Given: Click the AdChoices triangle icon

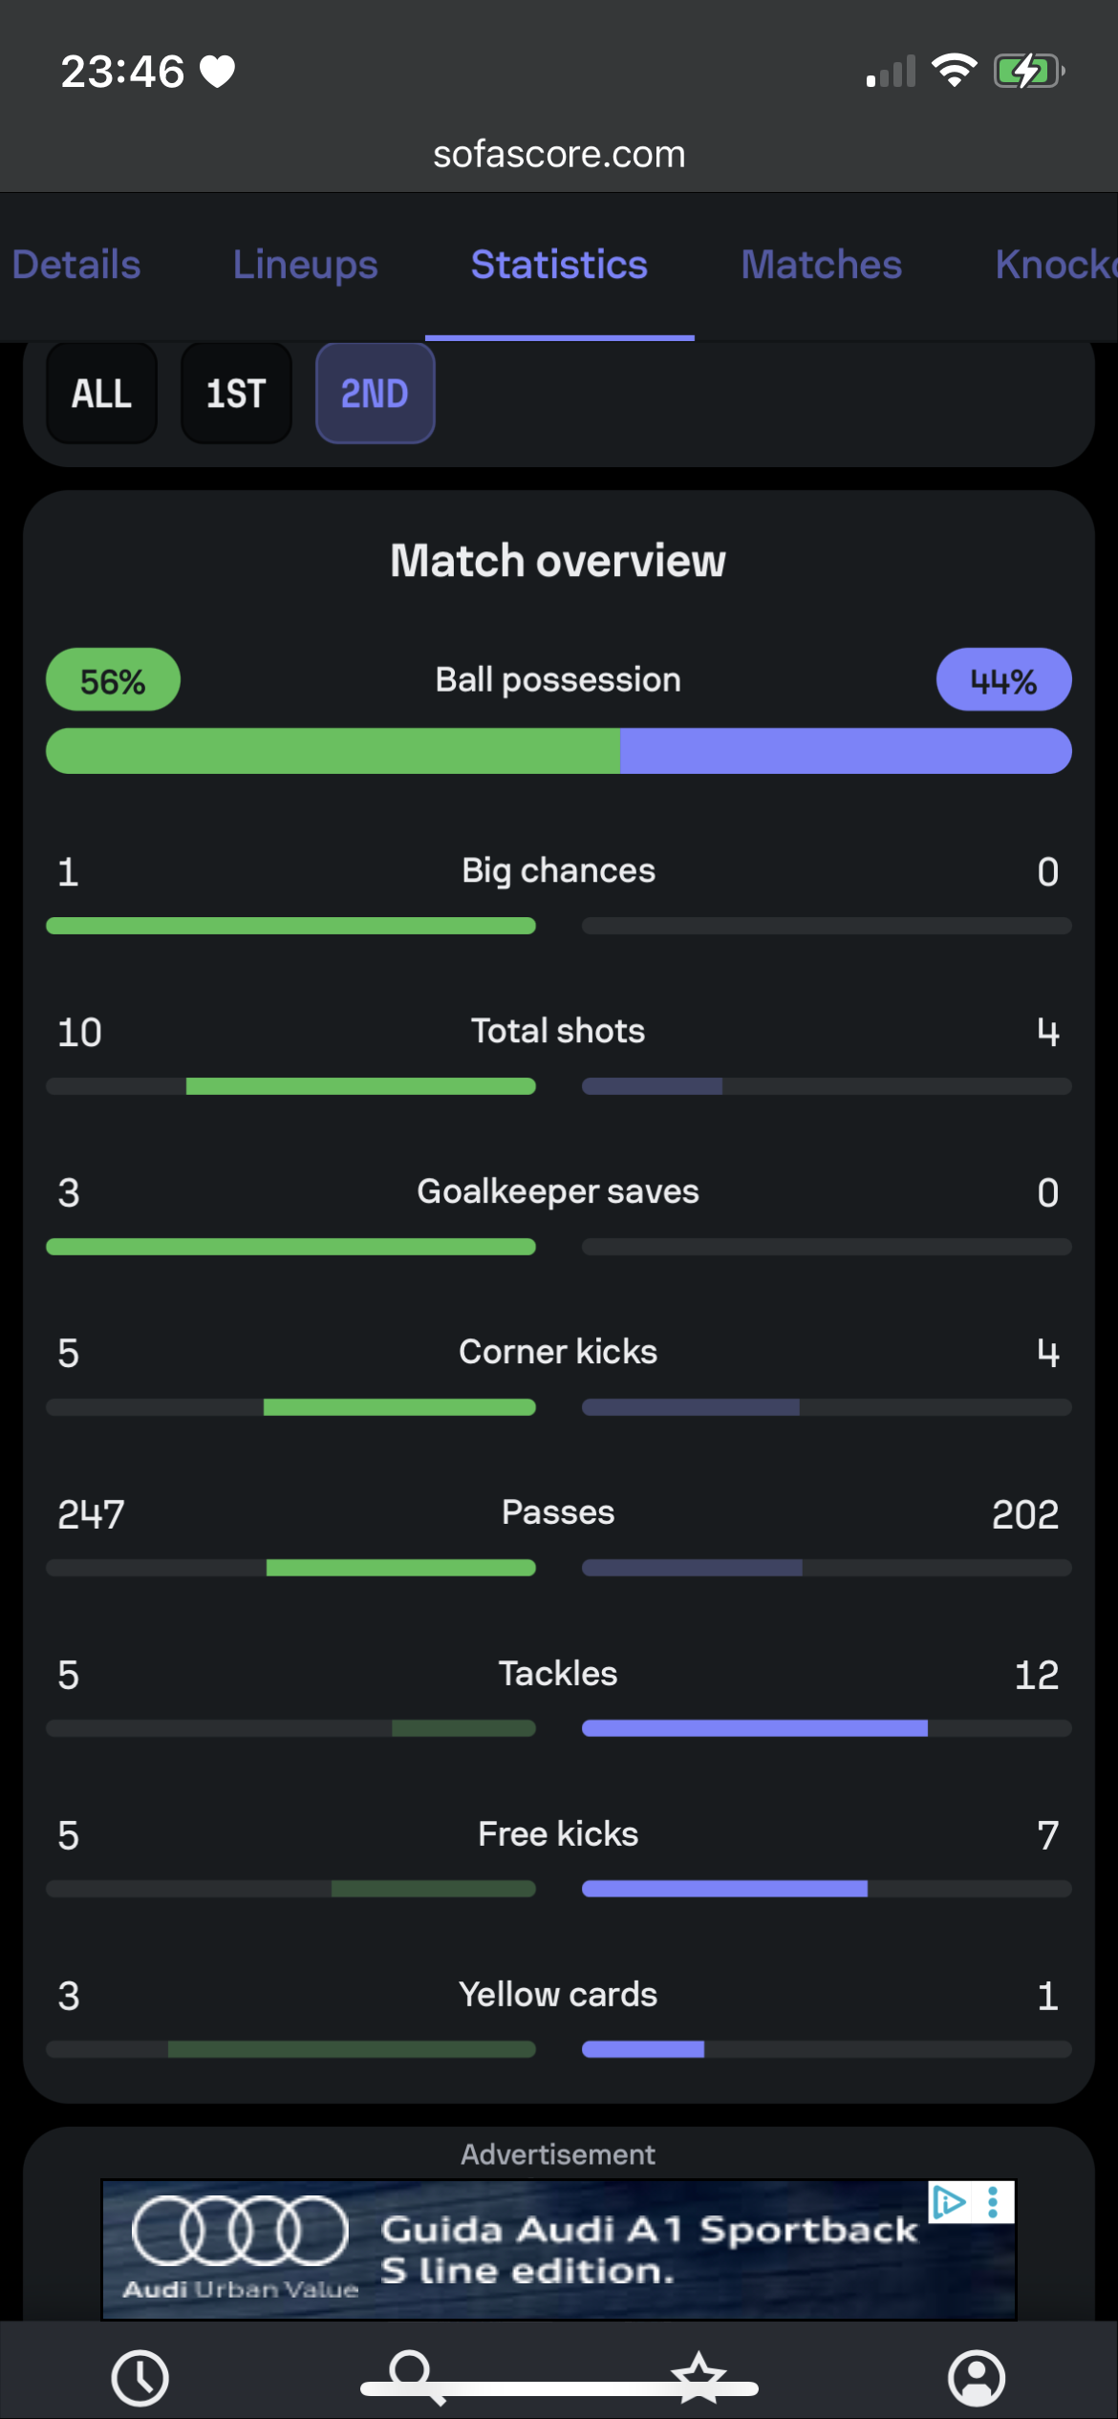Looking at the screenshot, I should [x=949, y=2202].
